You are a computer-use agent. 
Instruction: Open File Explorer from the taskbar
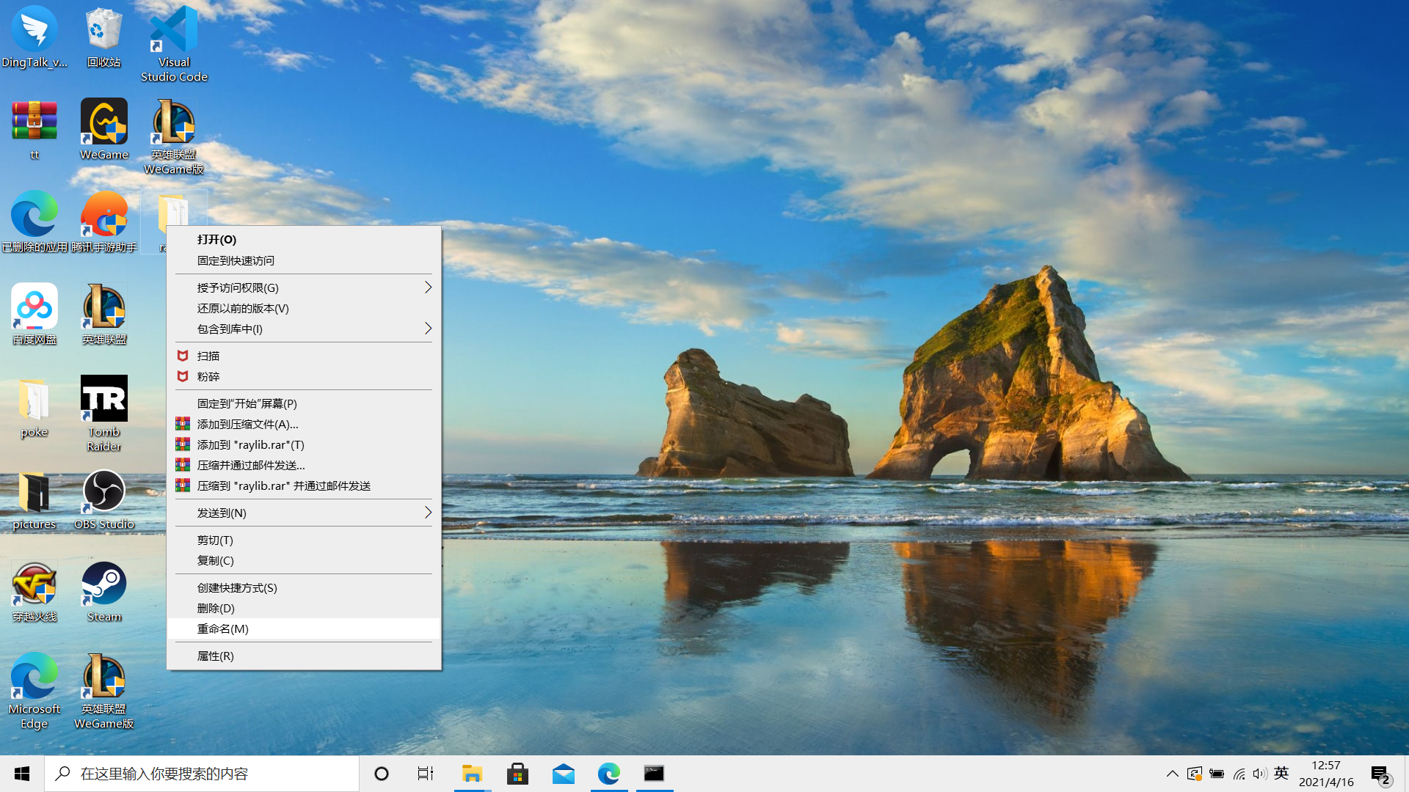(472, 774)
